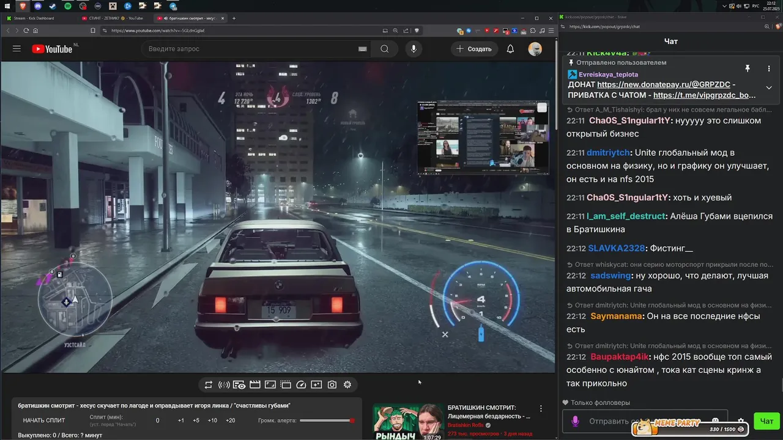The width and height of the screenshot is (783, 440).
Task: Open the Windows Start menu
Action: click(x=7, y=6)
